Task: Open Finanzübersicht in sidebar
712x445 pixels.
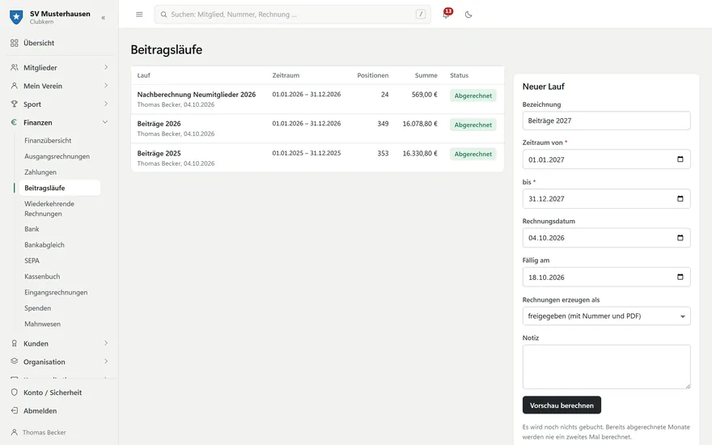Action: coord(48,141)
